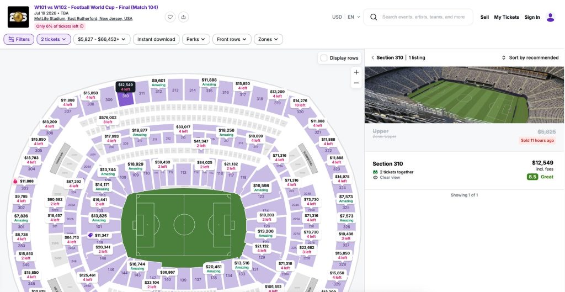Click MetLife Stadium venue link
565x292 pixels.
pos(83,19)
